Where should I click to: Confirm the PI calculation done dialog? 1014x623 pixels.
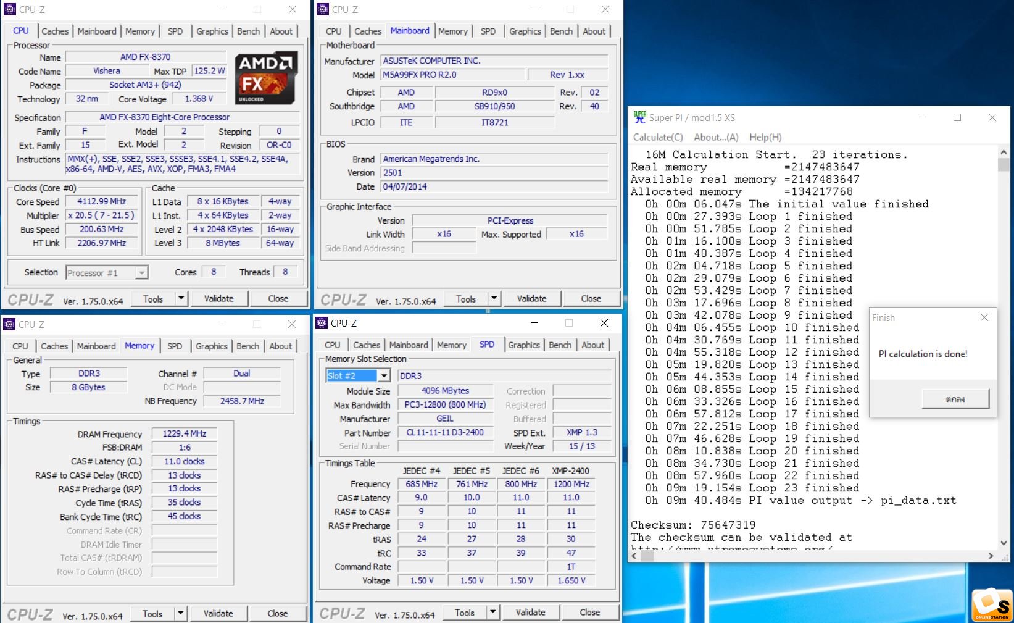point(955,399)
